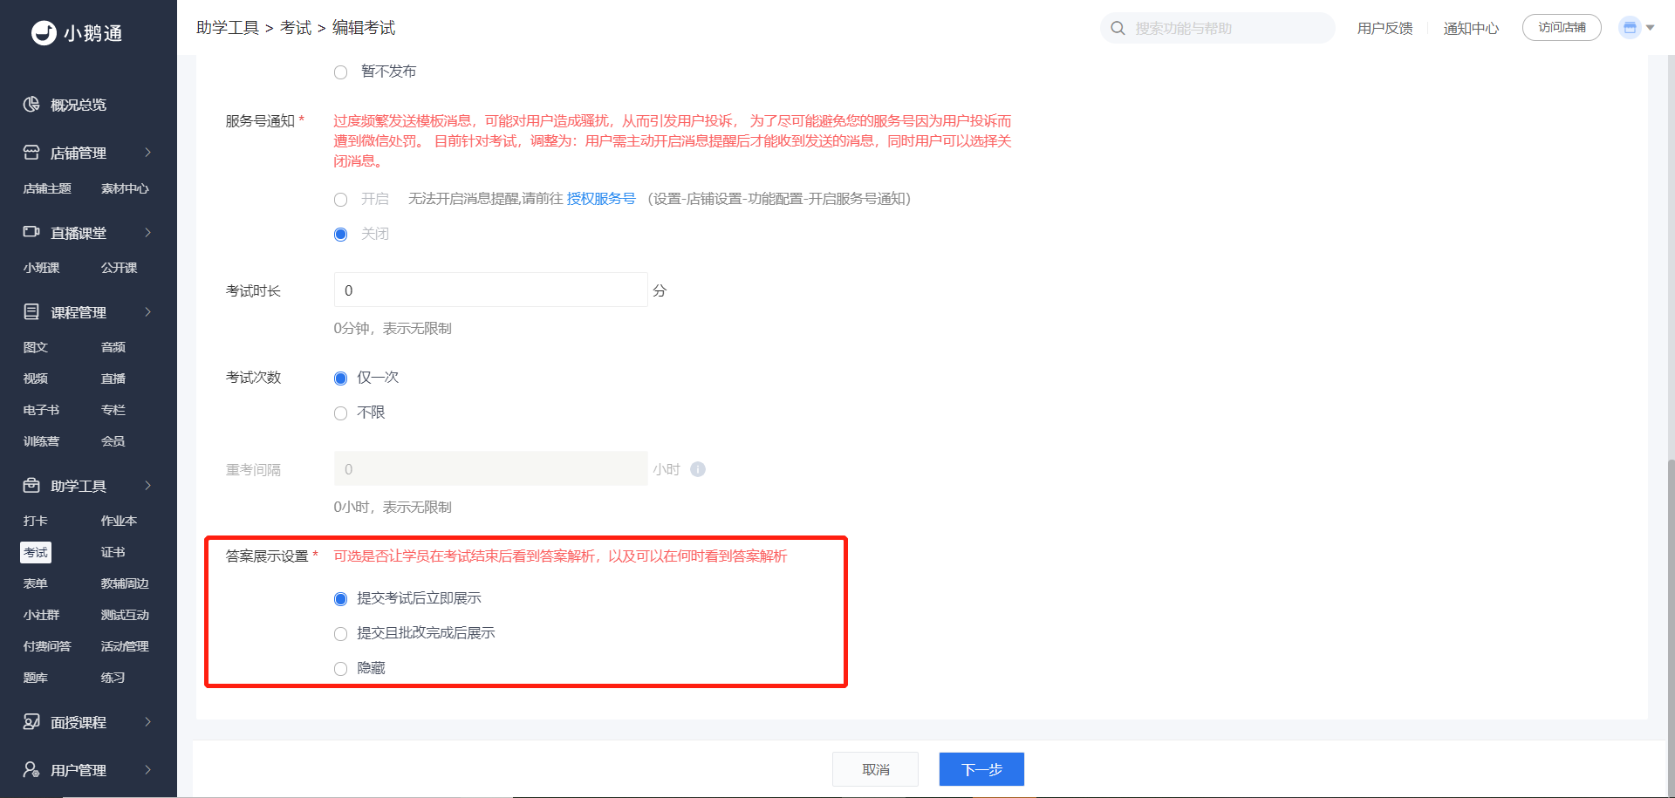
Task: Open 会员 sidebar item
Action: click(x=113, y=441)
